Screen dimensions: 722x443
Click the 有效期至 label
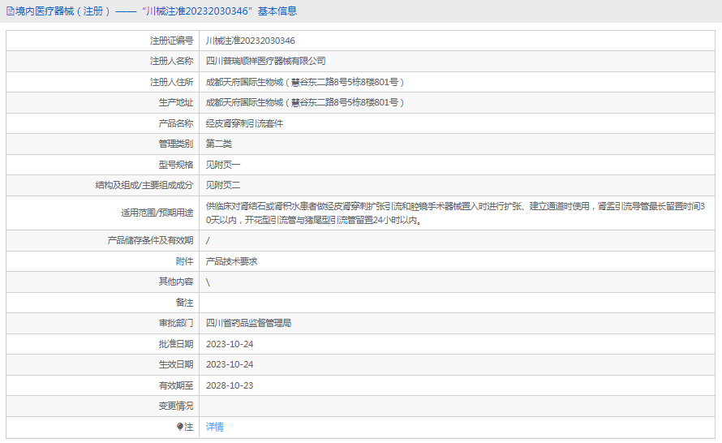coord(176,385)
